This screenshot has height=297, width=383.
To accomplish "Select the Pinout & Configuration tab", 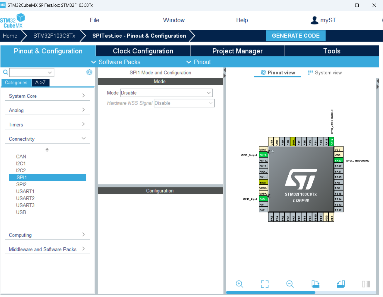I will click(x=48, y=51).
